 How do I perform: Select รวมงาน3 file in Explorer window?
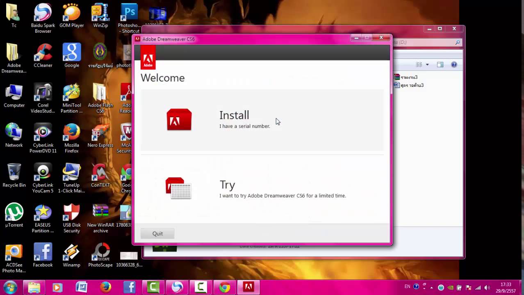pos(406,77)
